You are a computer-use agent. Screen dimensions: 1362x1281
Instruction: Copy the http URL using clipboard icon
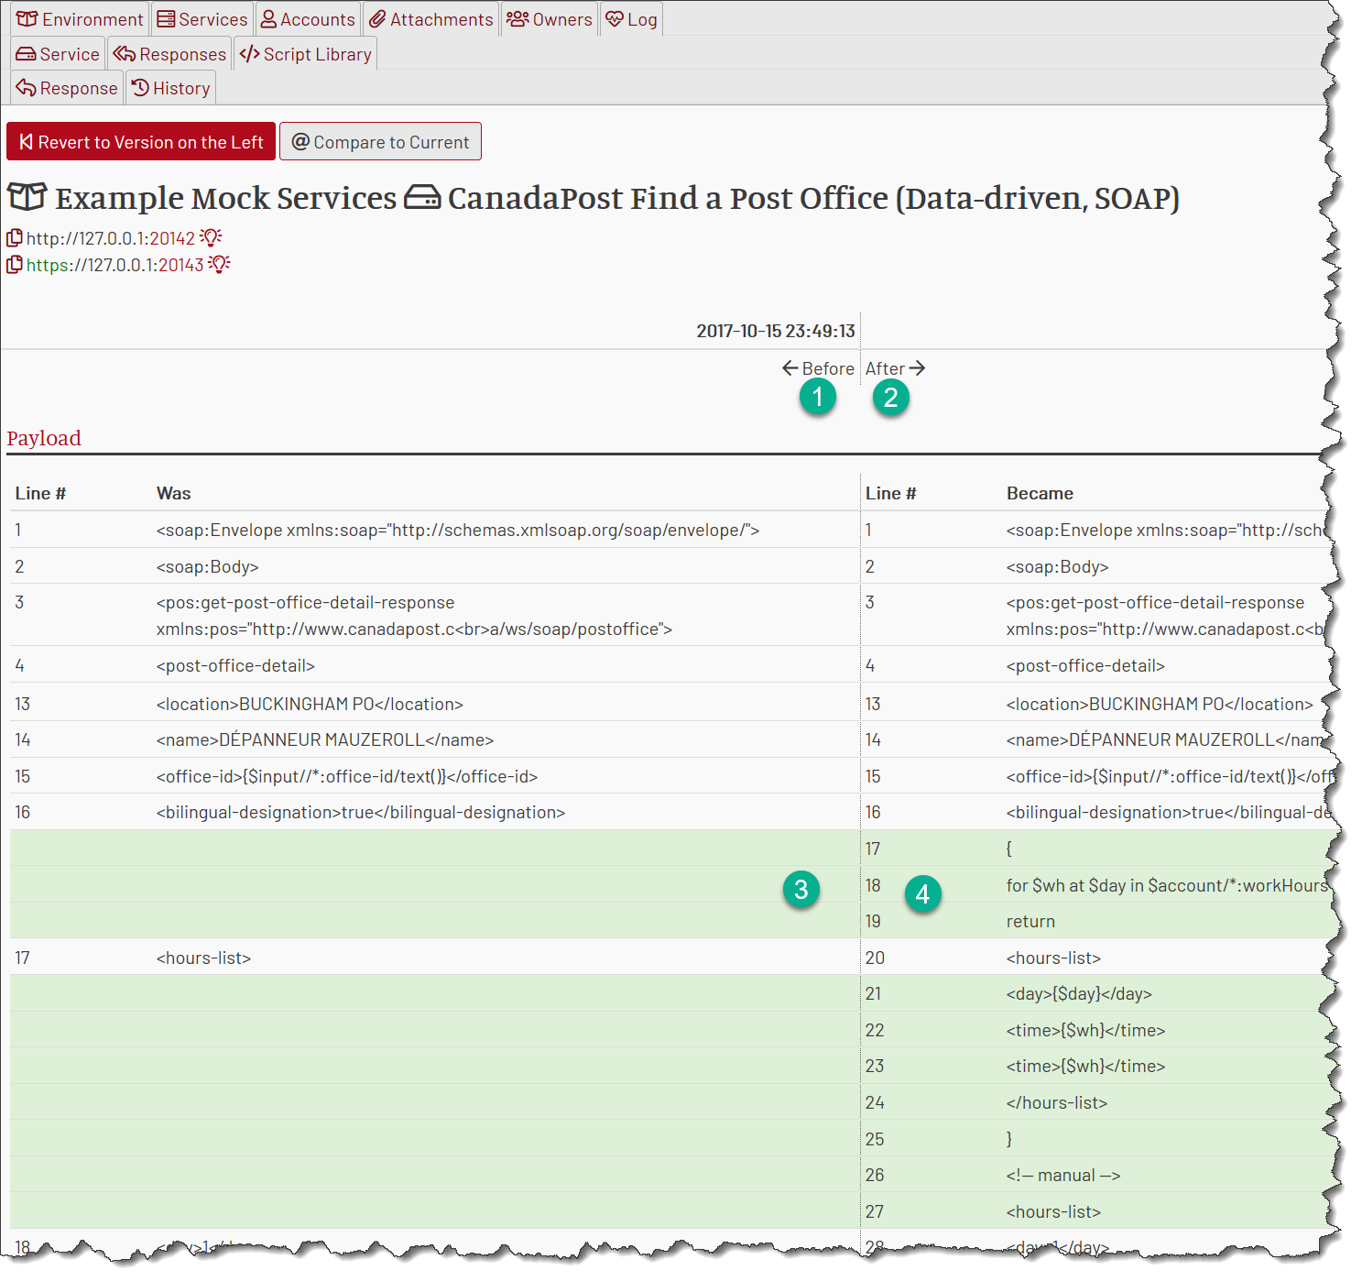pos(15,238)
